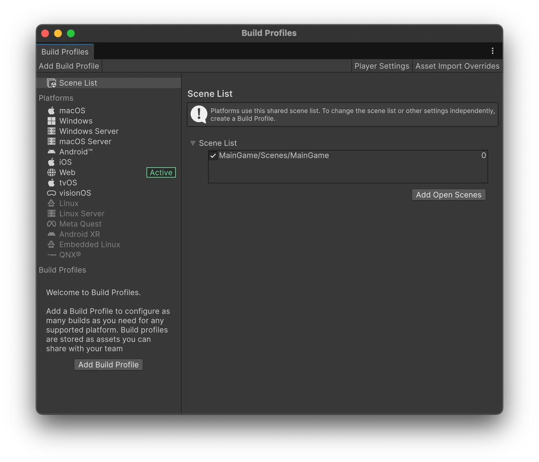Open Player Settings
The height and width of the screenshot is (462, 539).
pos(382,66)
